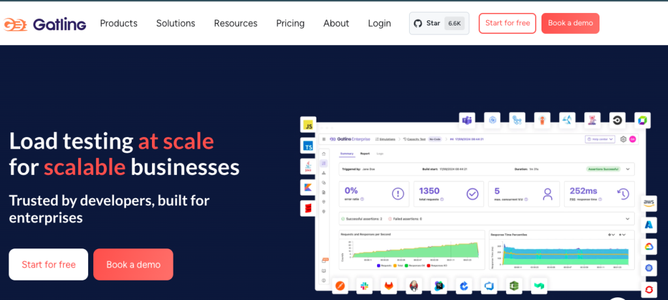The height and width of the screenshot is (300, 668).
Task: Click the blue circular arrow icon tile
Action: click(464, 286)
